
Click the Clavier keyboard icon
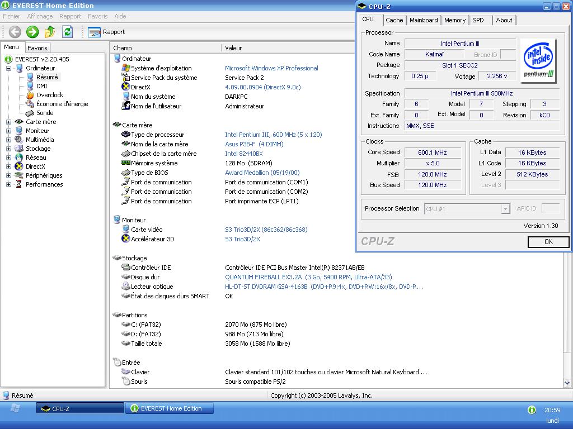[x=126, y=371]
